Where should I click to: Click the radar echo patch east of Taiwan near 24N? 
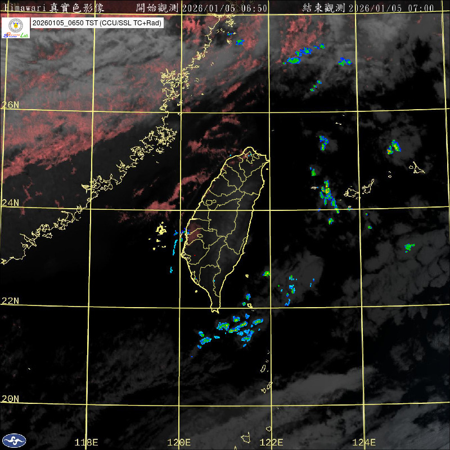click(x=328, y=195)
